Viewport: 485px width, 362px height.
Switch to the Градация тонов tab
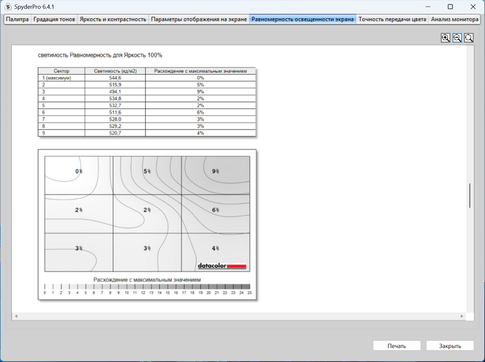pos(54,19)
